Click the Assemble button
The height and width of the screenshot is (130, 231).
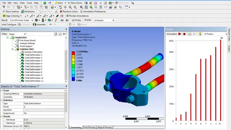[39, 25]
